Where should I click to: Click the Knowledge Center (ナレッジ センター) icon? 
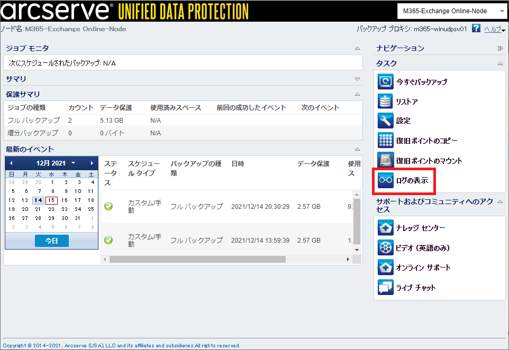[x=385, y=228]
